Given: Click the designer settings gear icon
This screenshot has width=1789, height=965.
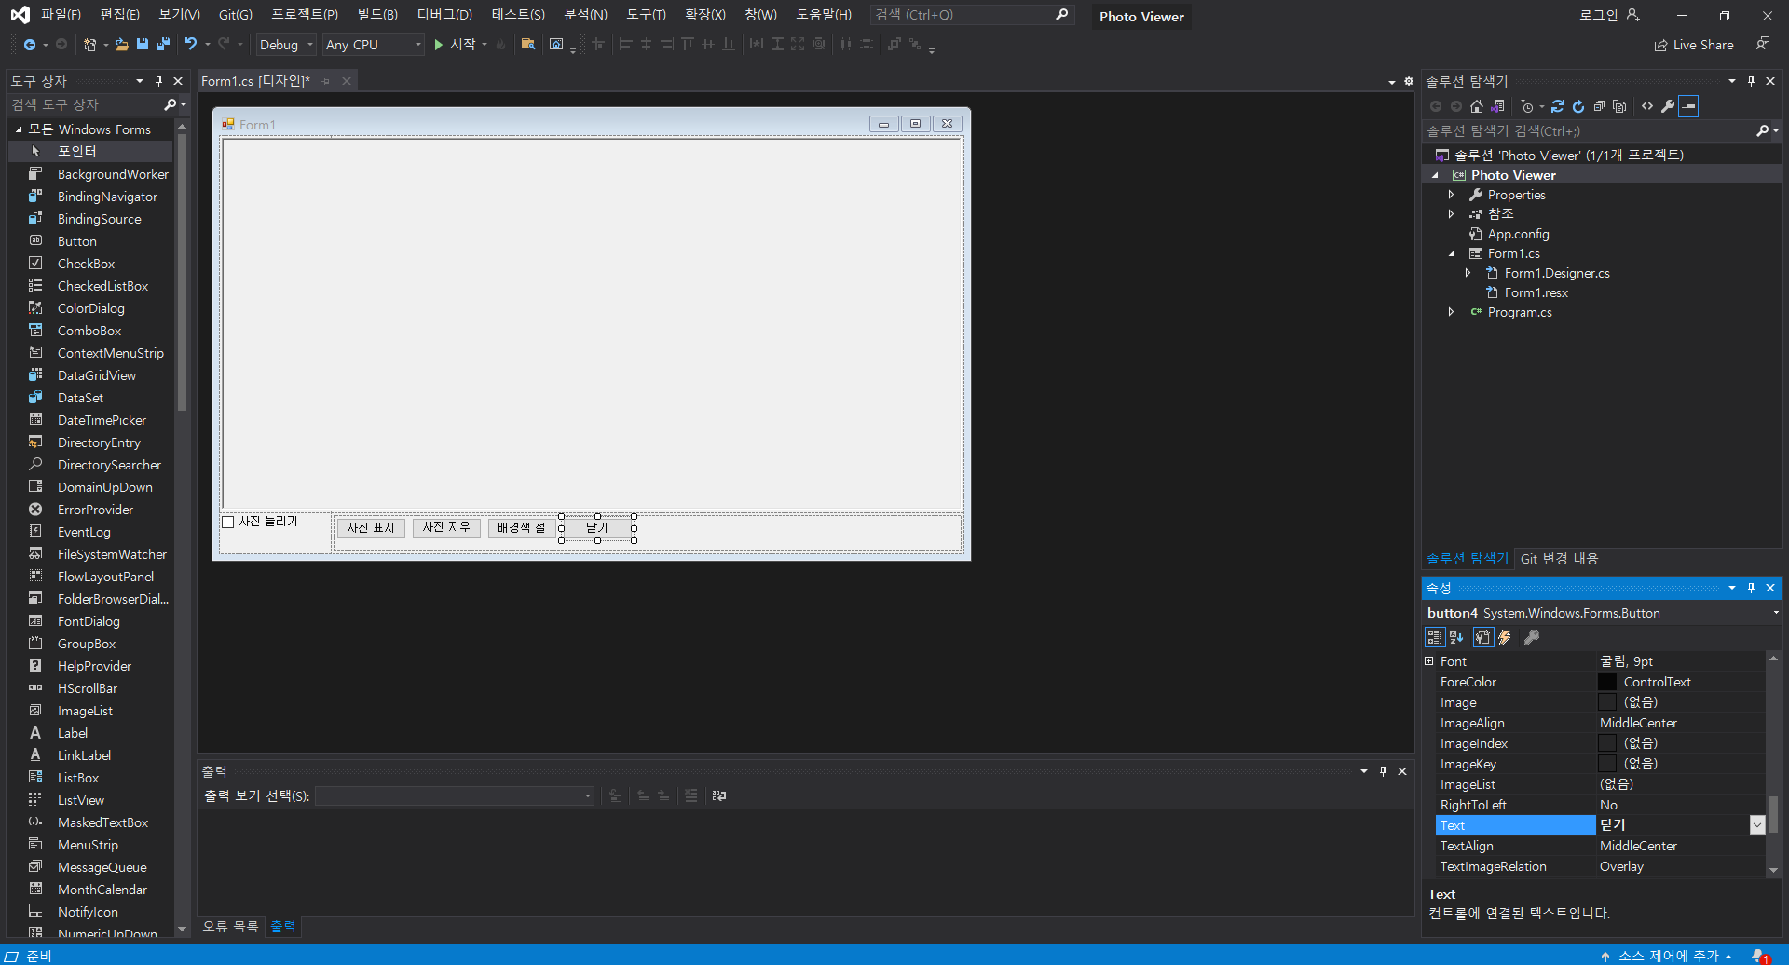Looking at the screenshot, I should click(x=1409, y=81).
